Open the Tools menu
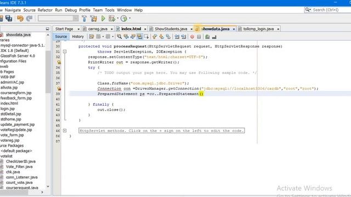This screenshot has width=351, height=197. pos(110,10)
